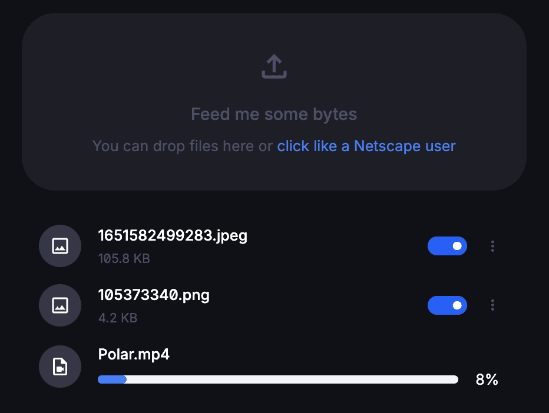Open file picker via 'click like a Netscape user'
Image resolution: width=549 pixels, height=413 pixels.
[x=366, y=146]
